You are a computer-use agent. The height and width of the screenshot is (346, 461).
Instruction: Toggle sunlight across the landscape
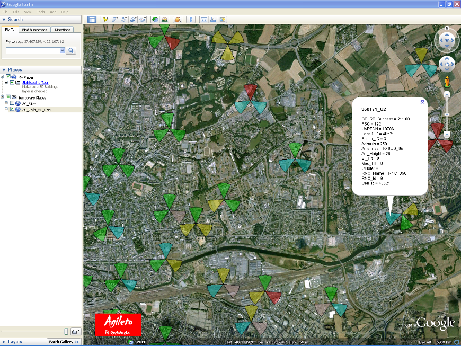tap(165, 20)
